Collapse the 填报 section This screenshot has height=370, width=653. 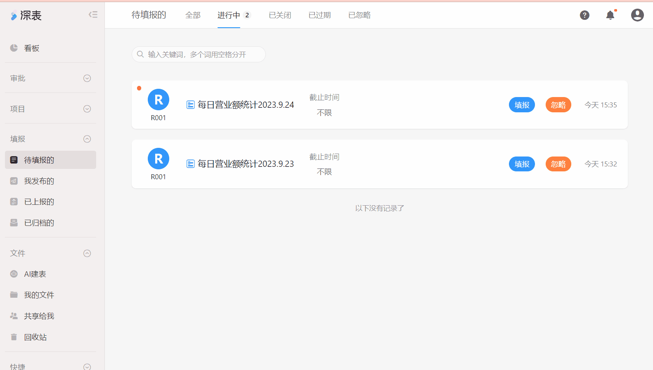click(x=87, y=139)
